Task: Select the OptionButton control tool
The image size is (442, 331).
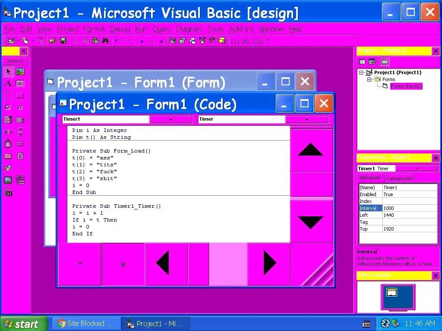Action: click(x=20, y=107)
